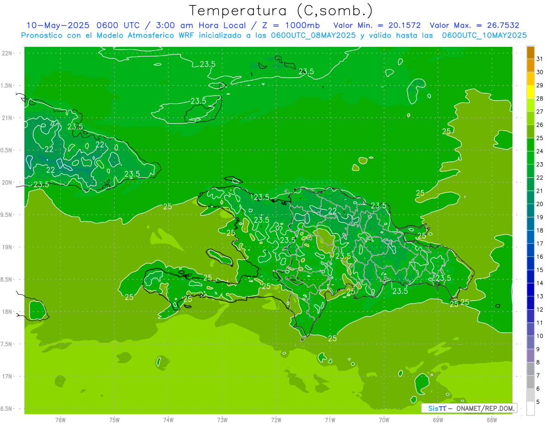552x426 pixels.
Task: Select the 'Valor Max. = 26.7532' readout
Action: pyautogui.click(x=475, y=25)
